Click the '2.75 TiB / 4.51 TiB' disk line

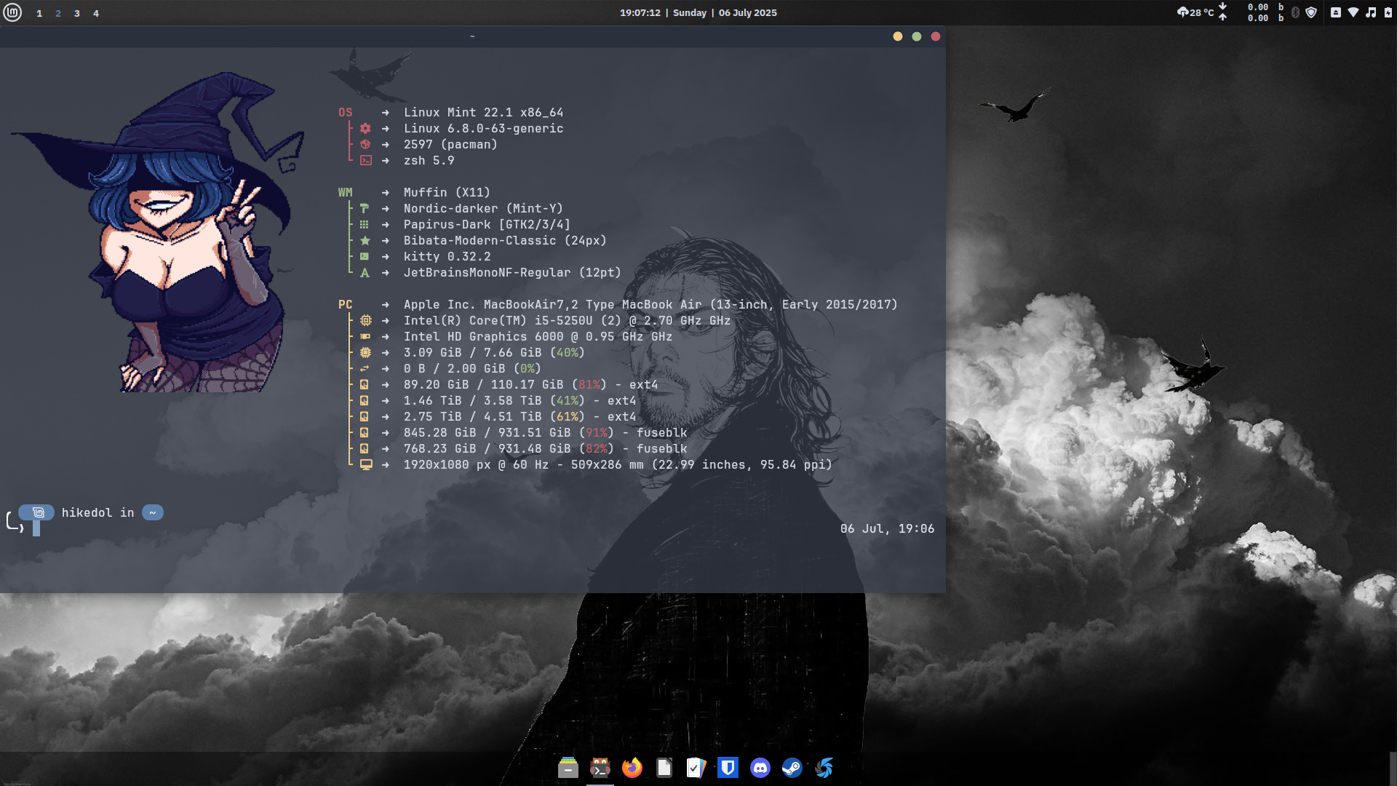[520, 416]
